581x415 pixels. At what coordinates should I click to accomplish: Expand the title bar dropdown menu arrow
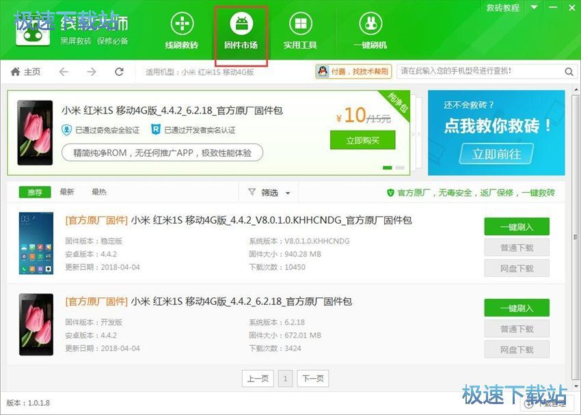[534, 8]
